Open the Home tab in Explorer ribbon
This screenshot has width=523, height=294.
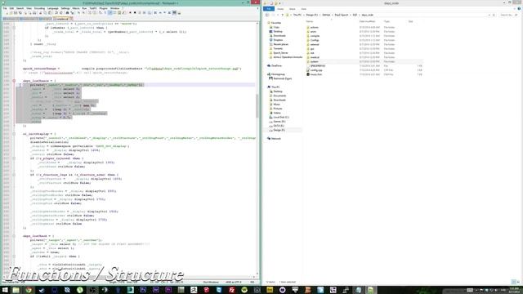(280, 9)
